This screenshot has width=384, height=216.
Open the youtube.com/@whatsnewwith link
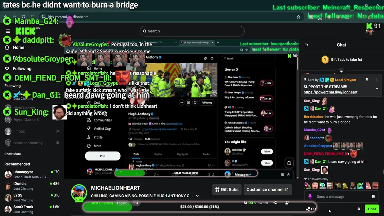click(x=162, y=129)
